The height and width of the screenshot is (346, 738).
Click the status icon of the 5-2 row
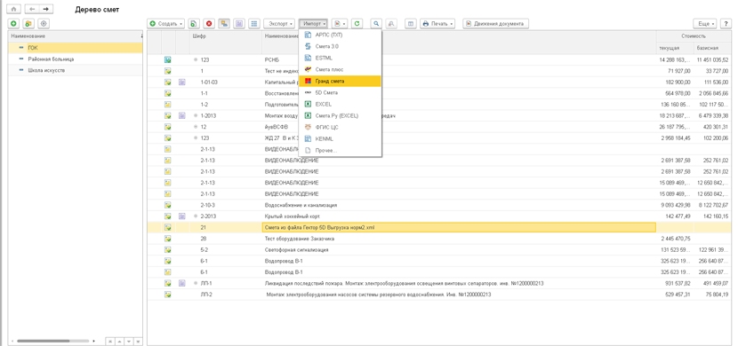point(167,250)
